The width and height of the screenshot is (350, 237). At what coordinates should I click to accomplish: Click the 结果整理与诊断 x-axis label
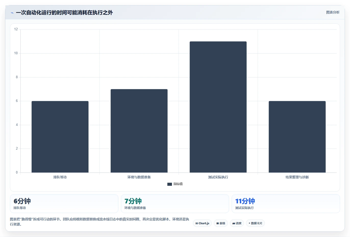(297, 177)
